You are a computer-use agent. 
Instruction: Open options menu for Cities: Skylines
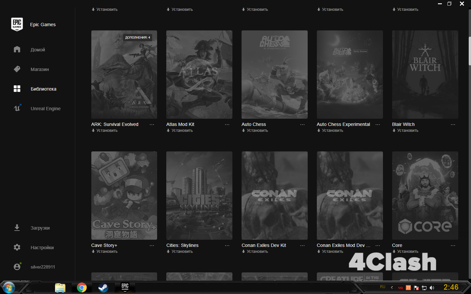coord(227,246)
